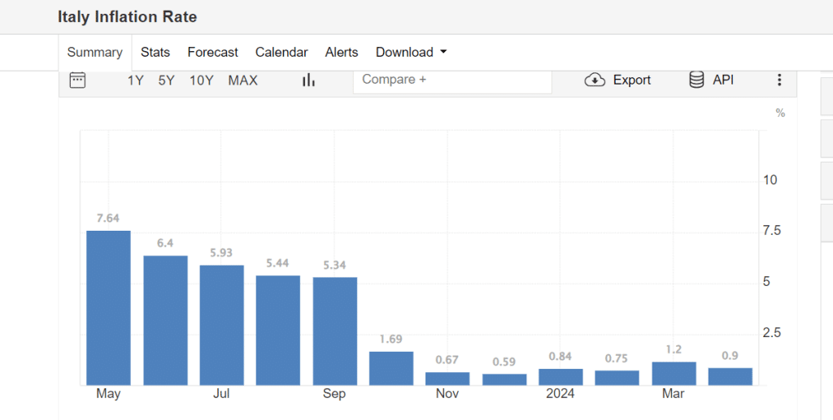Set chart range to 1Y
This screenshot has width=833, height=420.
[x=136, y=80]
